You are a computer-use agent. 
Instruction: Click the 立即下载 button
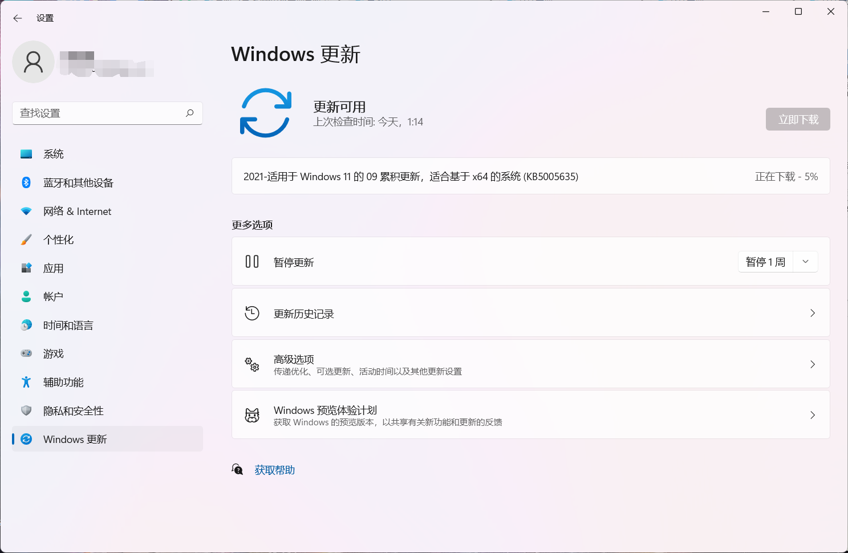[x=798, y=119]
